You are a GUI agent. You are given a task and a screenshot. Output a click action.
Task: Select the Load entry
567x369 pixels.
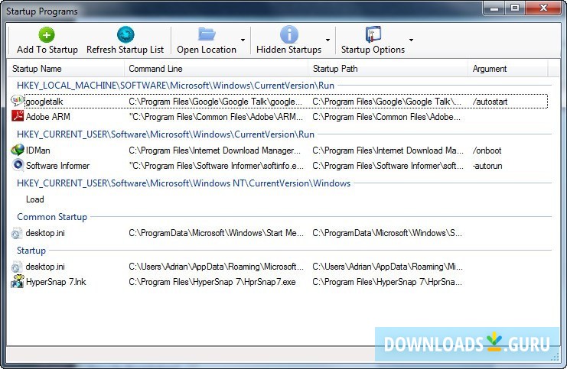pos(35,199)
